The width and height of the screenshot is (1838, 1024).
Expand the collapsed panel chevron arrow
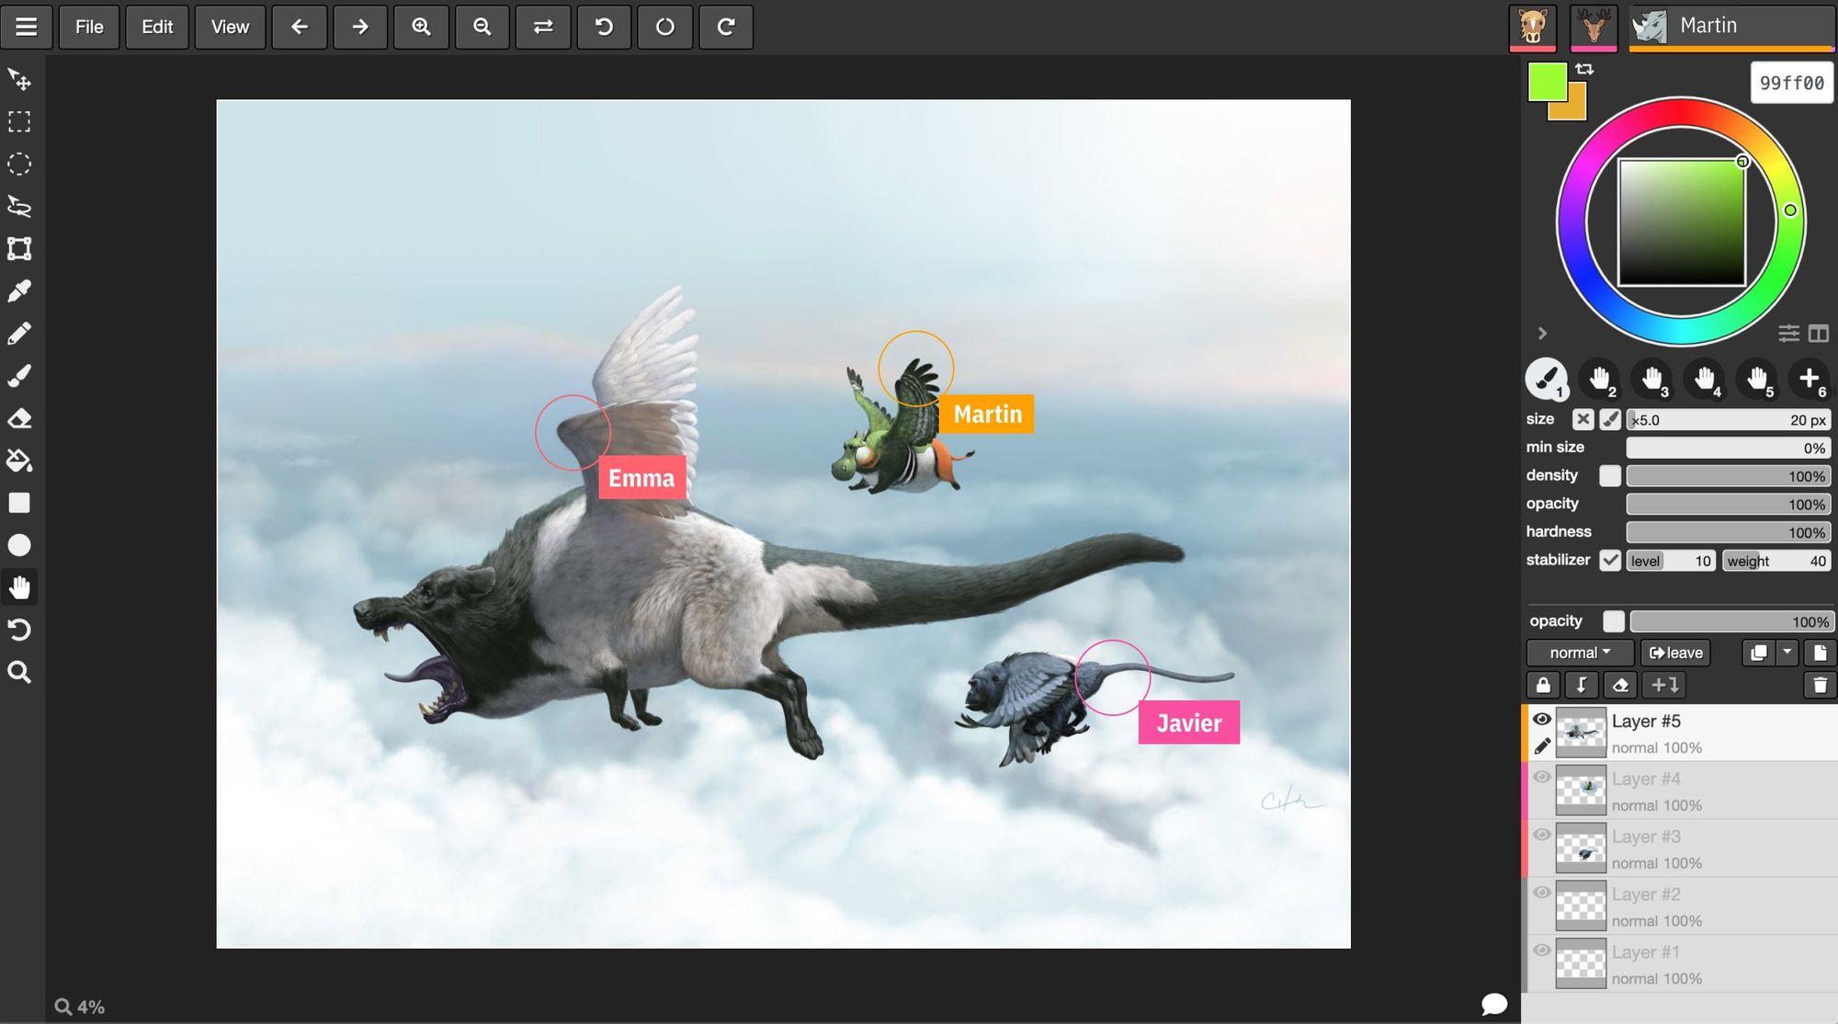tap(1542, 333)
